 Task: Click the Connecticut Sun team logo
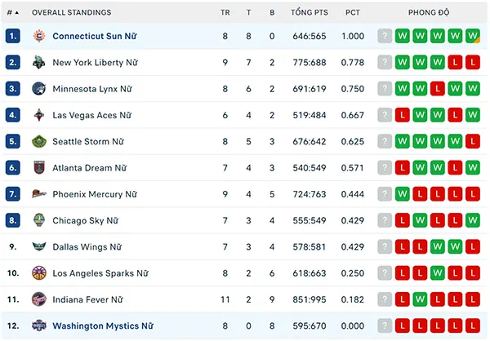pos(39,36)
